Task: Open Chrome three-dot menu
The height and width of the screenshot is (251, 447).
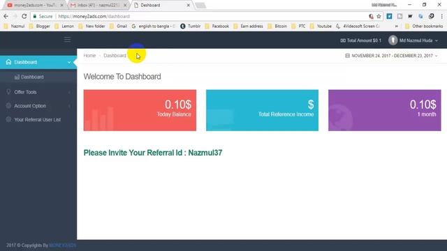Action: pyautogui.click(x=442, y=17)
